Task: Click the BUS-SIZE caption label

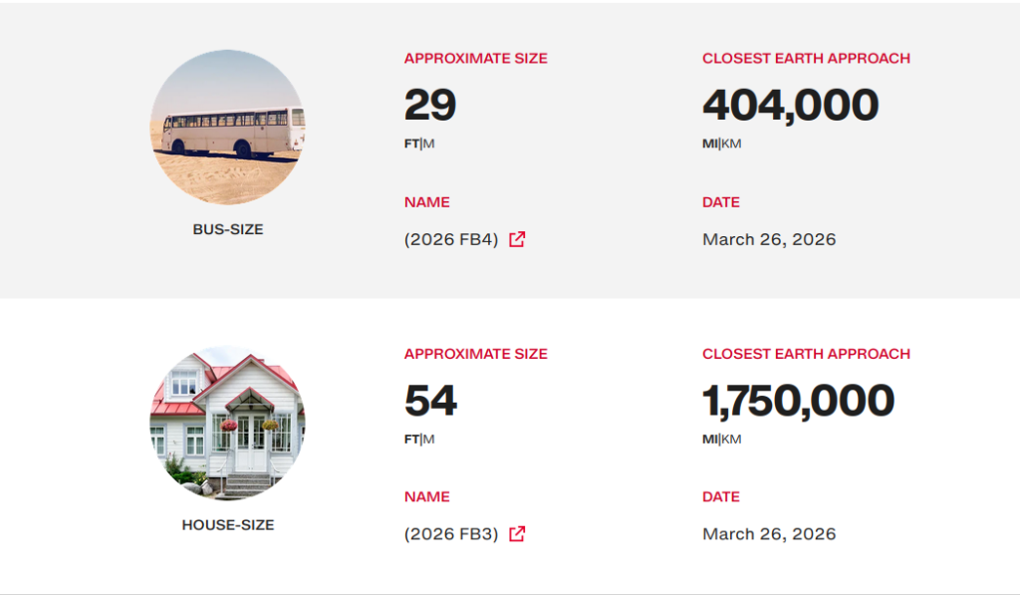Action: 228,229
